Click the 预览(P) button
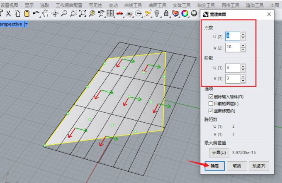 tap(259, 166)
